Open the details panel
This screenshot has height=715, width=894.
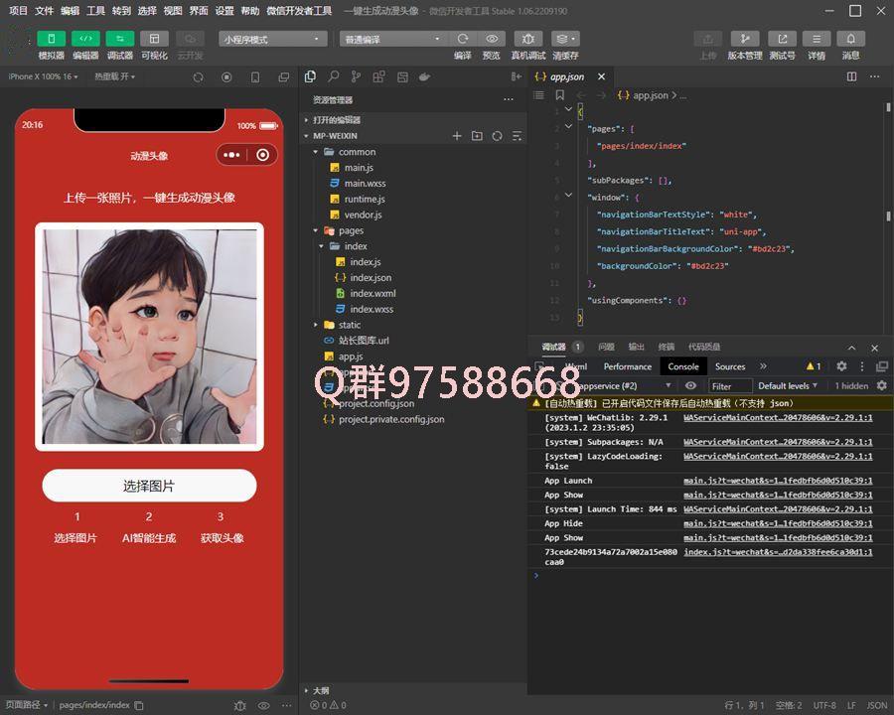tap(817, 39)
